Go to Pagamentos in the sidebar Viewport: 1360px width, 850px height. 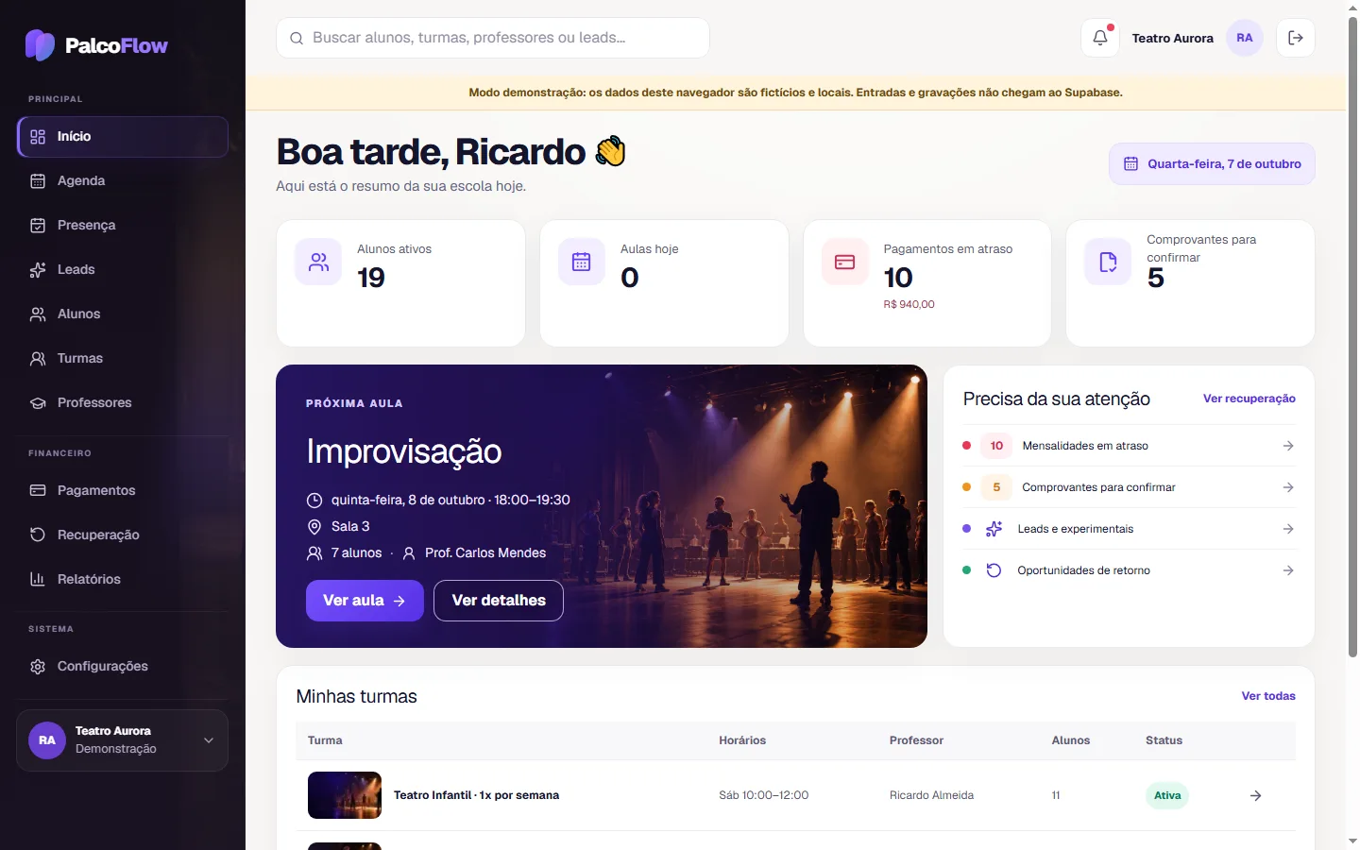123,491
